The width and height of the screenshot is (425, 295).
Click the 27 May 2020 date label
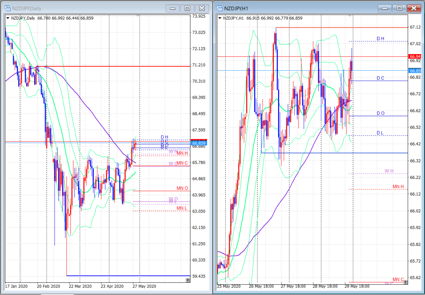[x=144, y=286]
